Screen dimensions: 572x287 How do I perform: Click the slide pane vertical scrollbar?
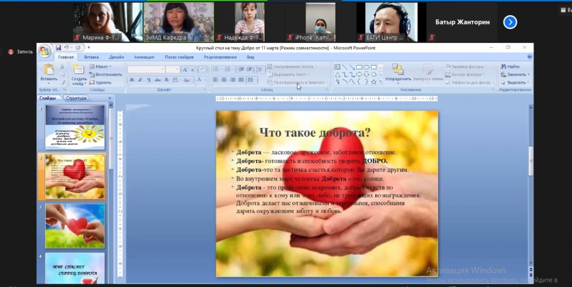[531, 162]
